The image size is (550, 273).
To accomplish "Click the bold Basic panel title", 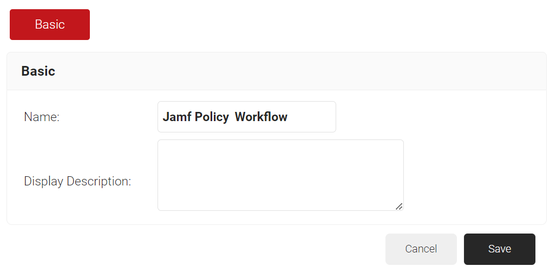I will [38, 71].
